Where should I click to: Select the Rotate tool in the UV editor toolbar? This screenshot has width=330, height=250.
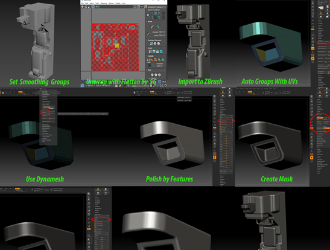click(x=86, y=7)
